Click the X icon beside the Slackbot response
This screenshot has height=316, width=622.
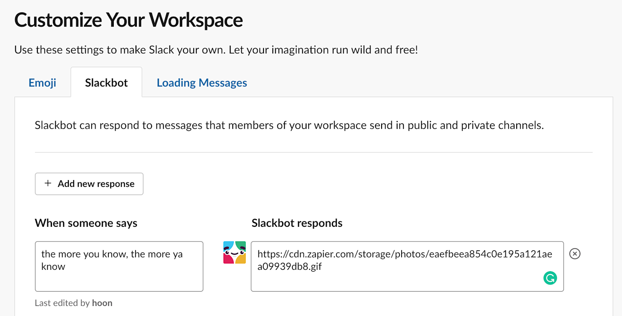pos(575,253)
